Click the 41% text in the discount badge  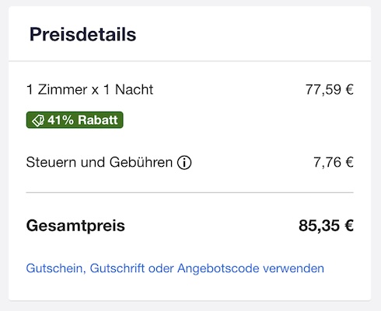61,120
